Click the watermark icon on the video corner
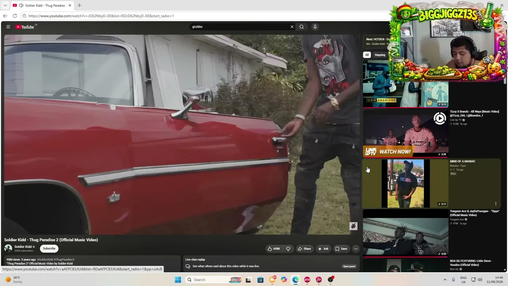Image resolution: width=508 pixels, height=286 pixels. click(353, 226)
